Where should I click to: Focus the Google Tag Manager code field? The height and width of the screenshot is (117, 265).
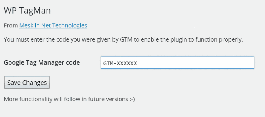[177, 62]
